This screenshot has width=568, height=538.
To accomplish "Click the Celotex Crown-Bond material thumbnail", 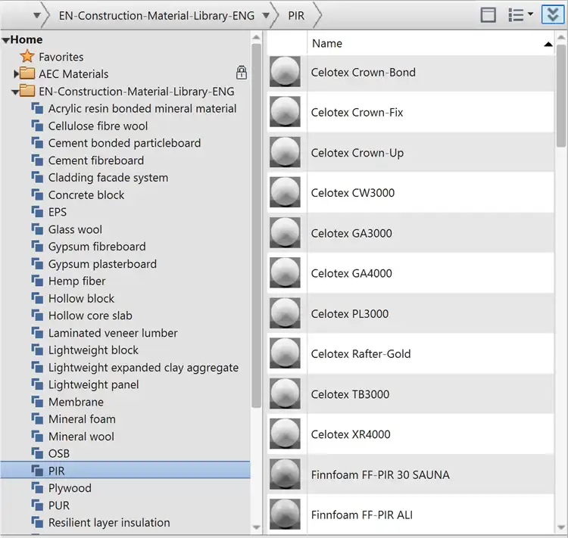I will [x=285, y=72].
